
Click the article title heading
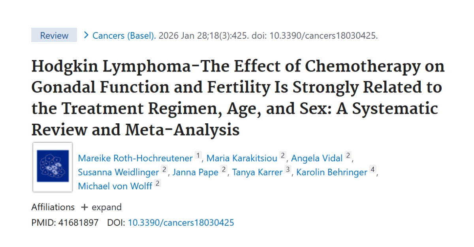(237, 98)
